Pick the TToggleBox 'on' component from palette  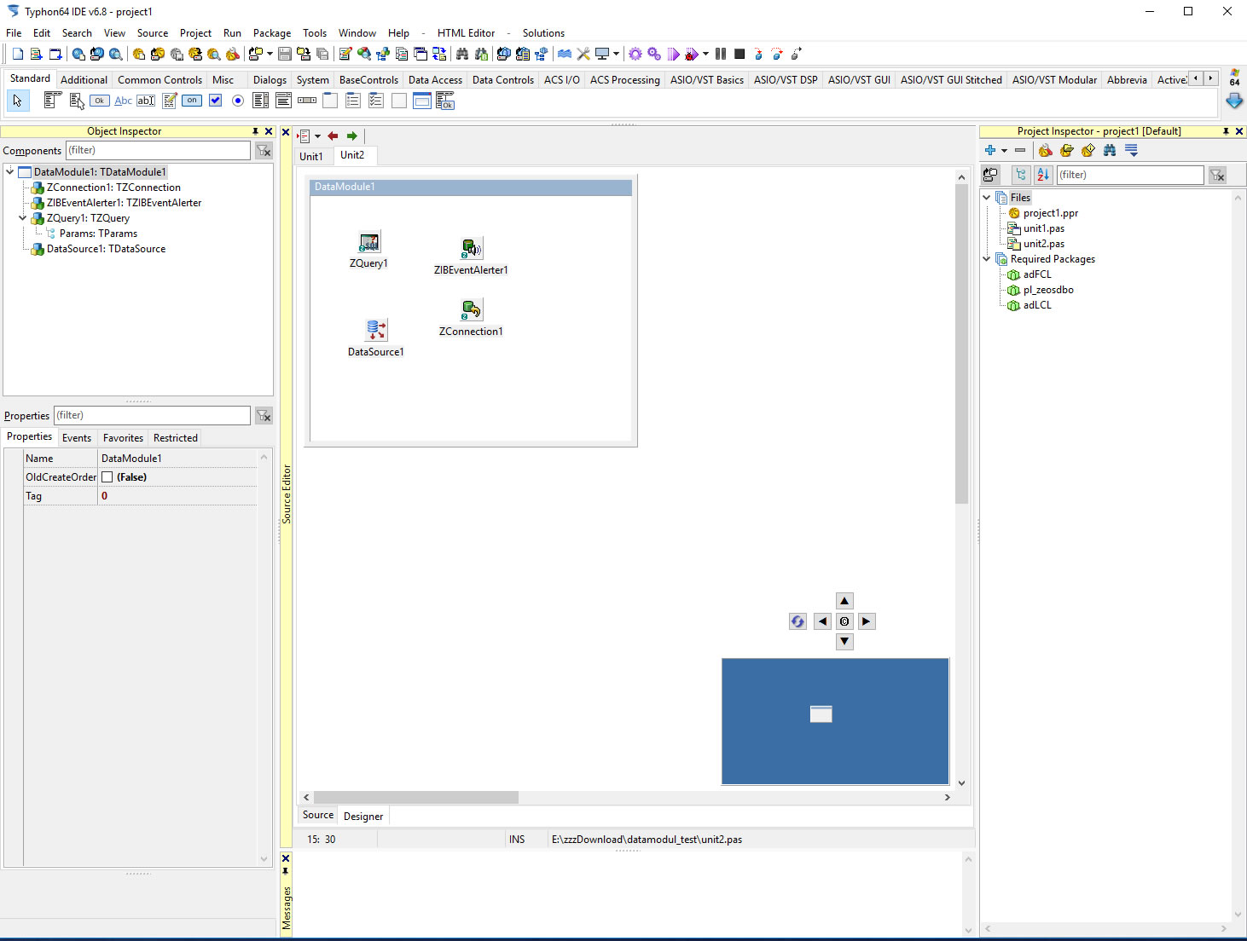click(x=192, y=101)
